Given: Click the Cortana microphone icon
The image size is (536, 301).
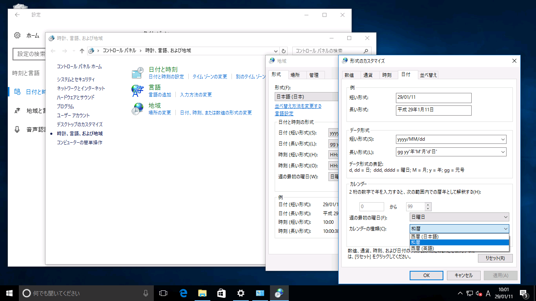Looking at the screenshot, I should (x=146, y=293).
